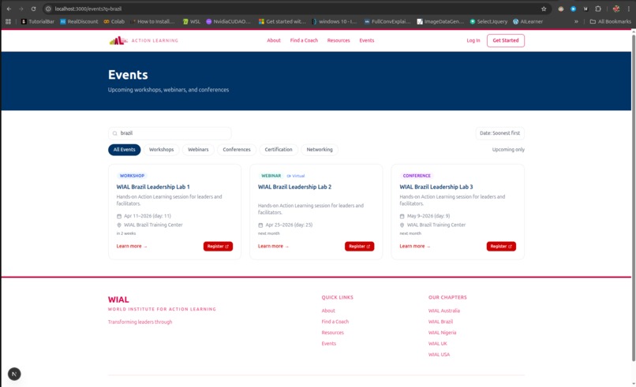Screen dimensions: 636x387
Task: Click the WORKSHOP tag on first card
Action: (x=132, y=176)
